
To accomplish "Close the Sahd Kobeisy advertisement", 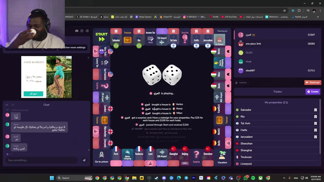I will [88, 58].
